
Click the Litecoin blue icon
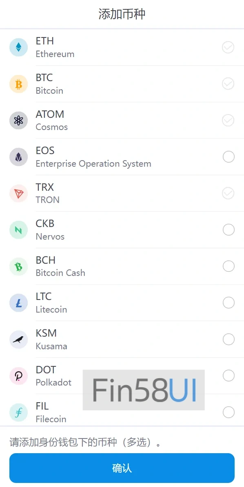(19, 303)
